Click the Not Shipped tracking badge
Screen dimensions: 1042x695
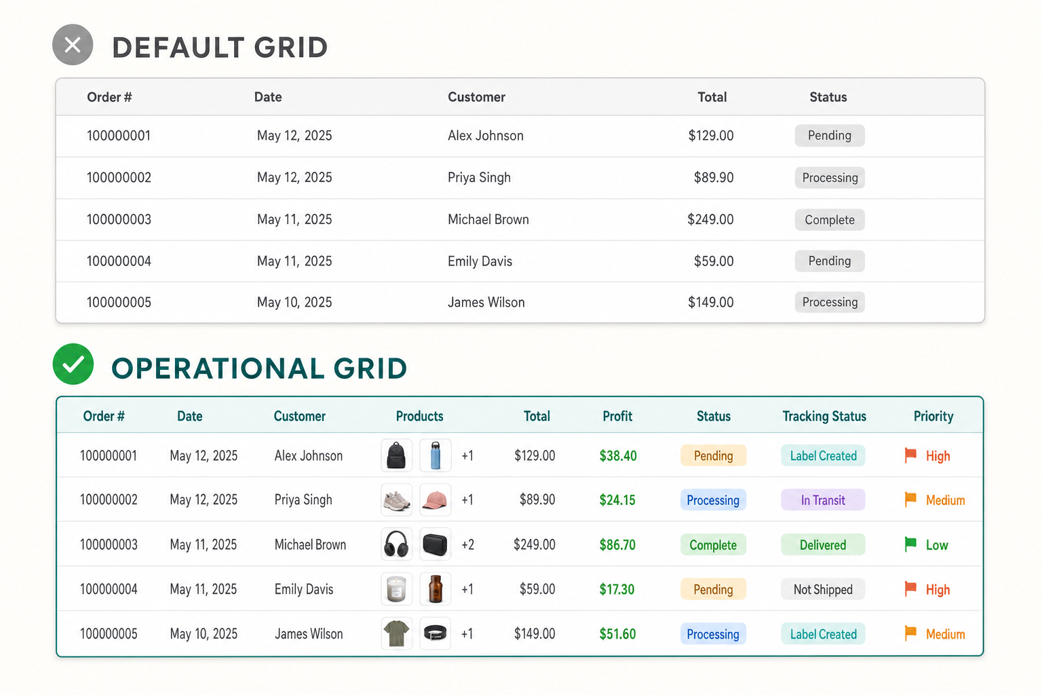click(x=823, y=589)
